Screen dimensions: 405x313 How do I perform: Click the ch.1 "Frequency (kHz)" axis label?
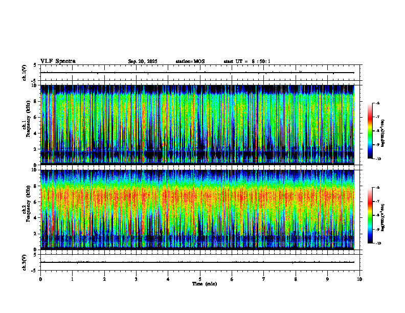tap(28, 119)
